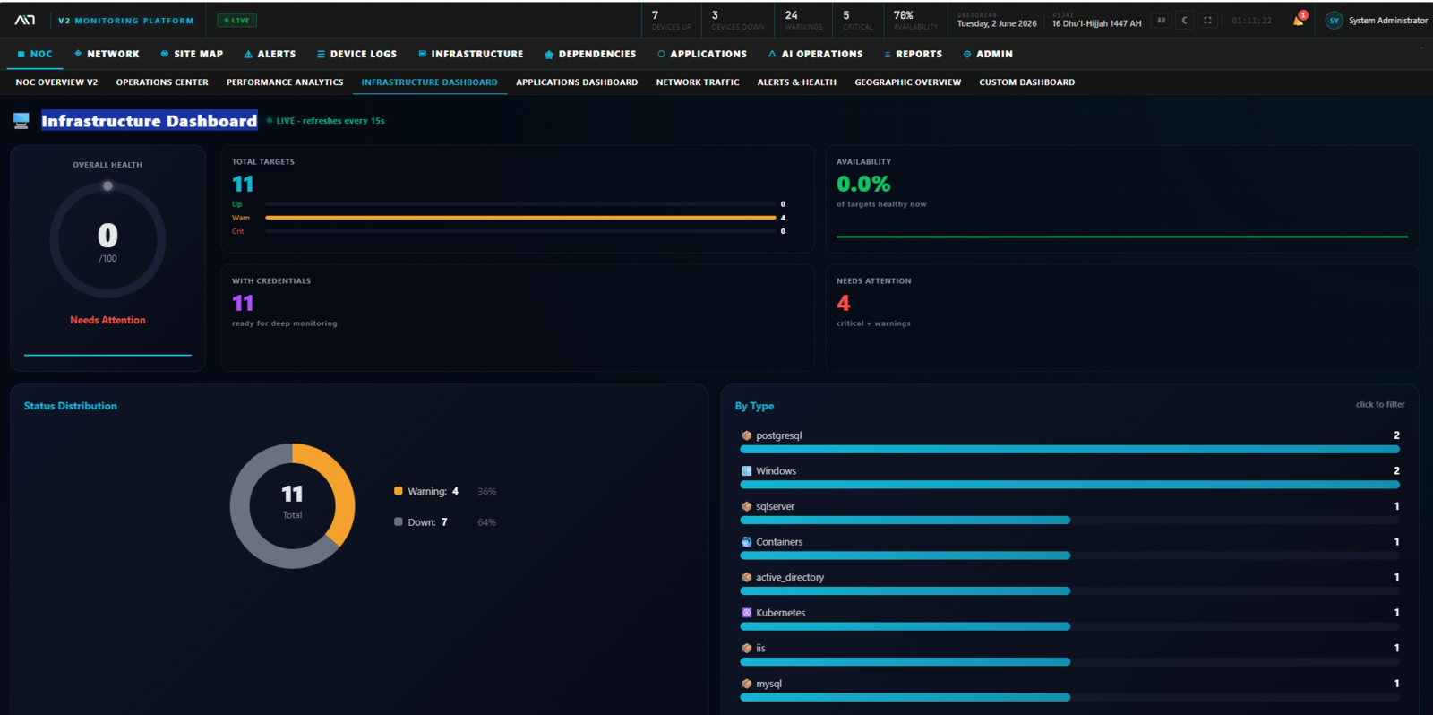Click the iis package icon
This screenshot has width=1433, height=715.
coord(747,649)
